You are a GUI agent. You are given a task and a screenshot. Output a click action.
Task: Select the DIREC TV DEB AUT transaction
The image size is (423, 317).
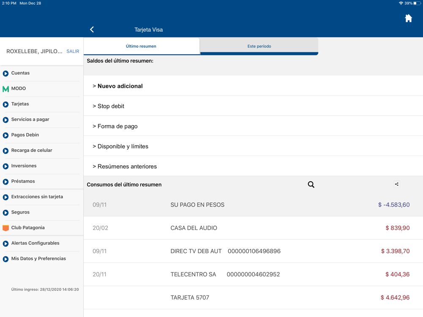coord(253,251)
